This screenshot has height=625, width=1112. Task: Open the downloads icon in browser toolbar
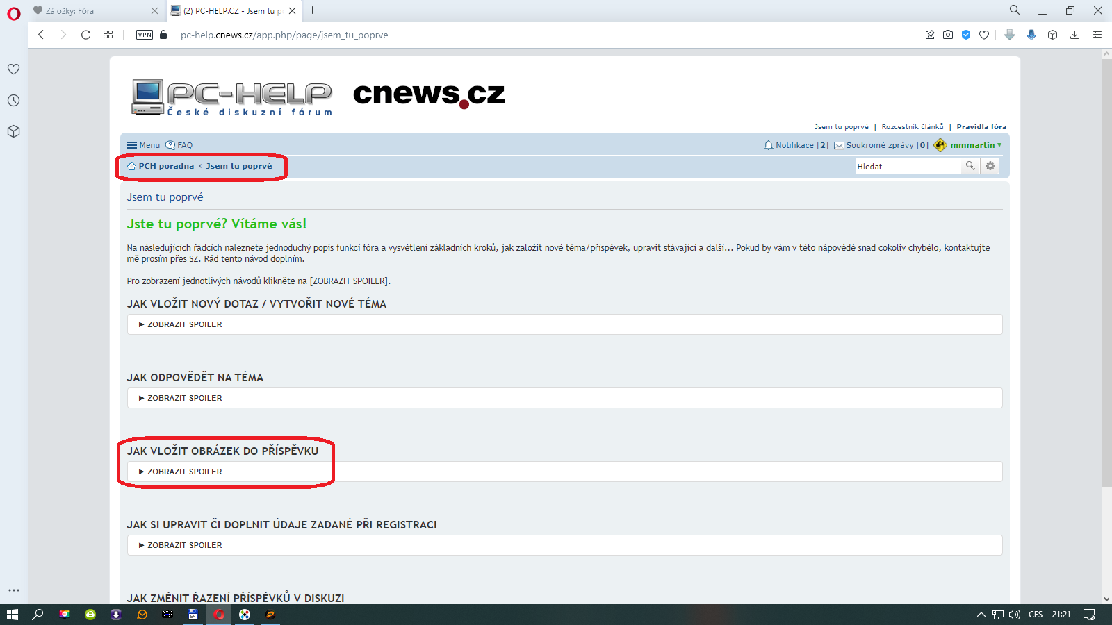coord(1074,35)
